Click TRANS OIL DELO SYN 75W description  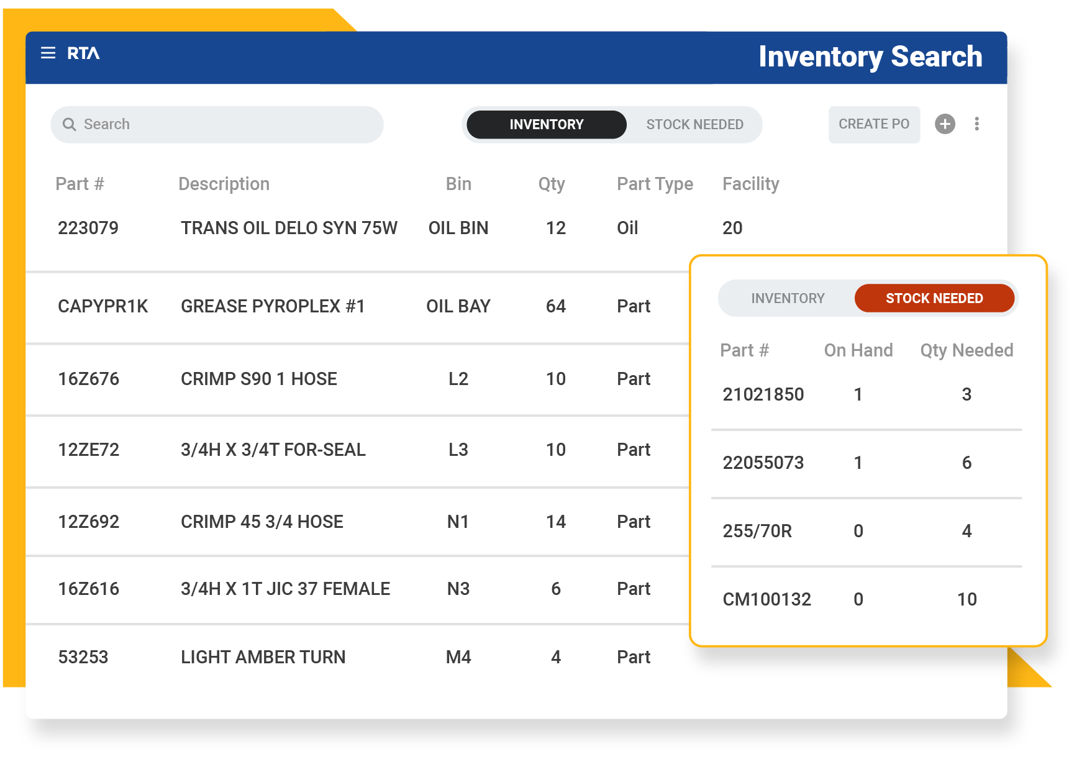pos(289,228)
